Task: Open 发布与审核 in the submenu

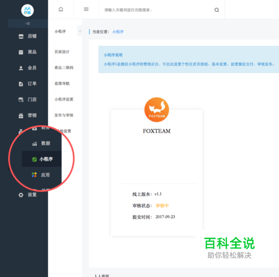Action: click(64, 115)
